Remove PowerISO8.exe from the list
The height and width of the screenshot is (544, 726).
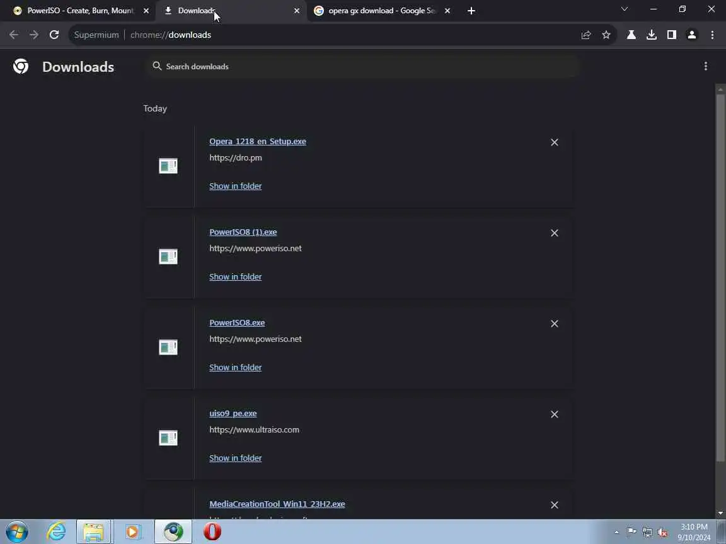click(x=554, y=324)
